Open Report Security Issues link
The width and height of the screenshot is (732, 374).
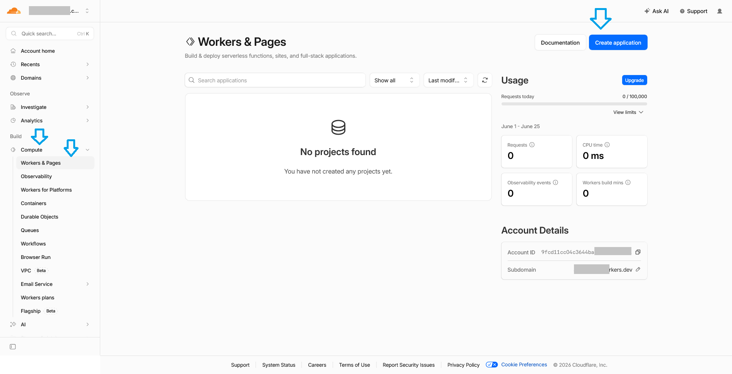pos(409,365)
